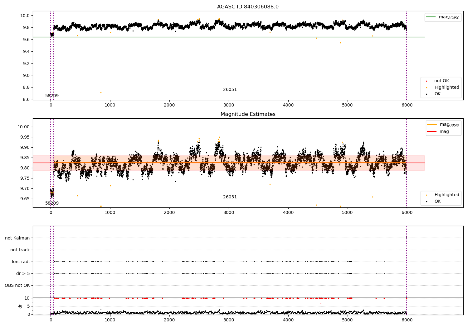Click the green mag AGASC legend line
Screen dimensions: 468x327
click(x=431, y=17)
